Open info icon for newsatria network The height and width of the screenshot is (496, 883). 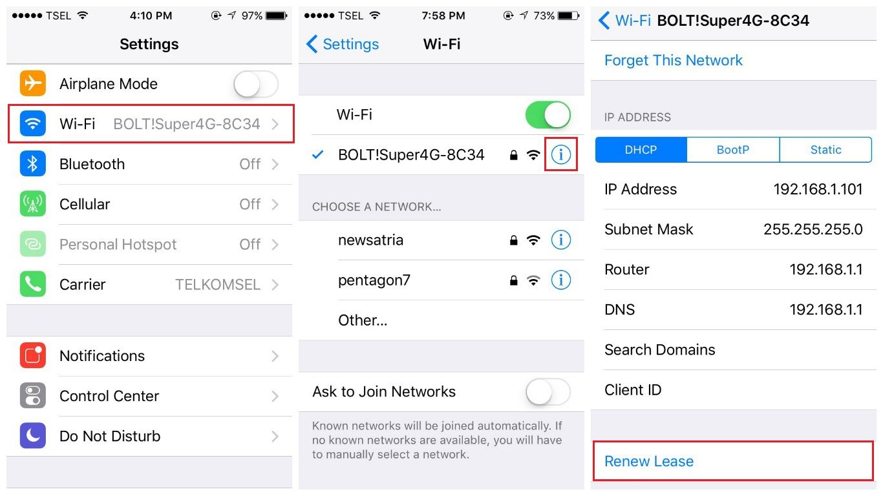tap(561, 240)
